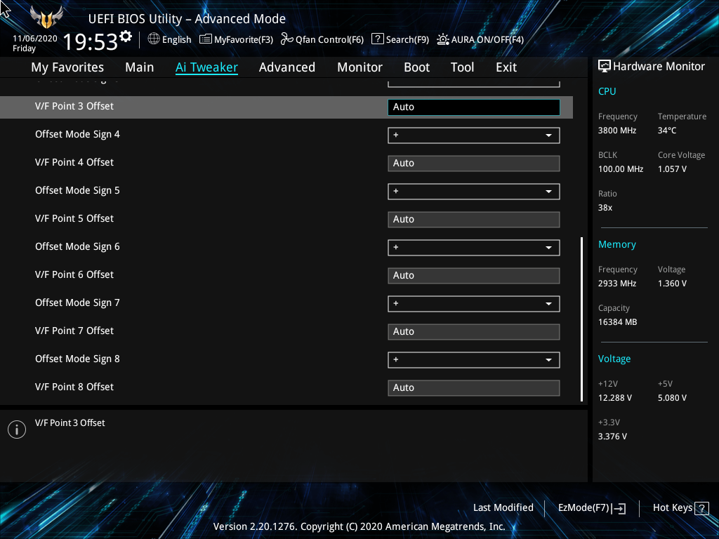Select the V/F Point 7 Offset field
The height and width of the screenshot is (539, 719).
[474, 332]
